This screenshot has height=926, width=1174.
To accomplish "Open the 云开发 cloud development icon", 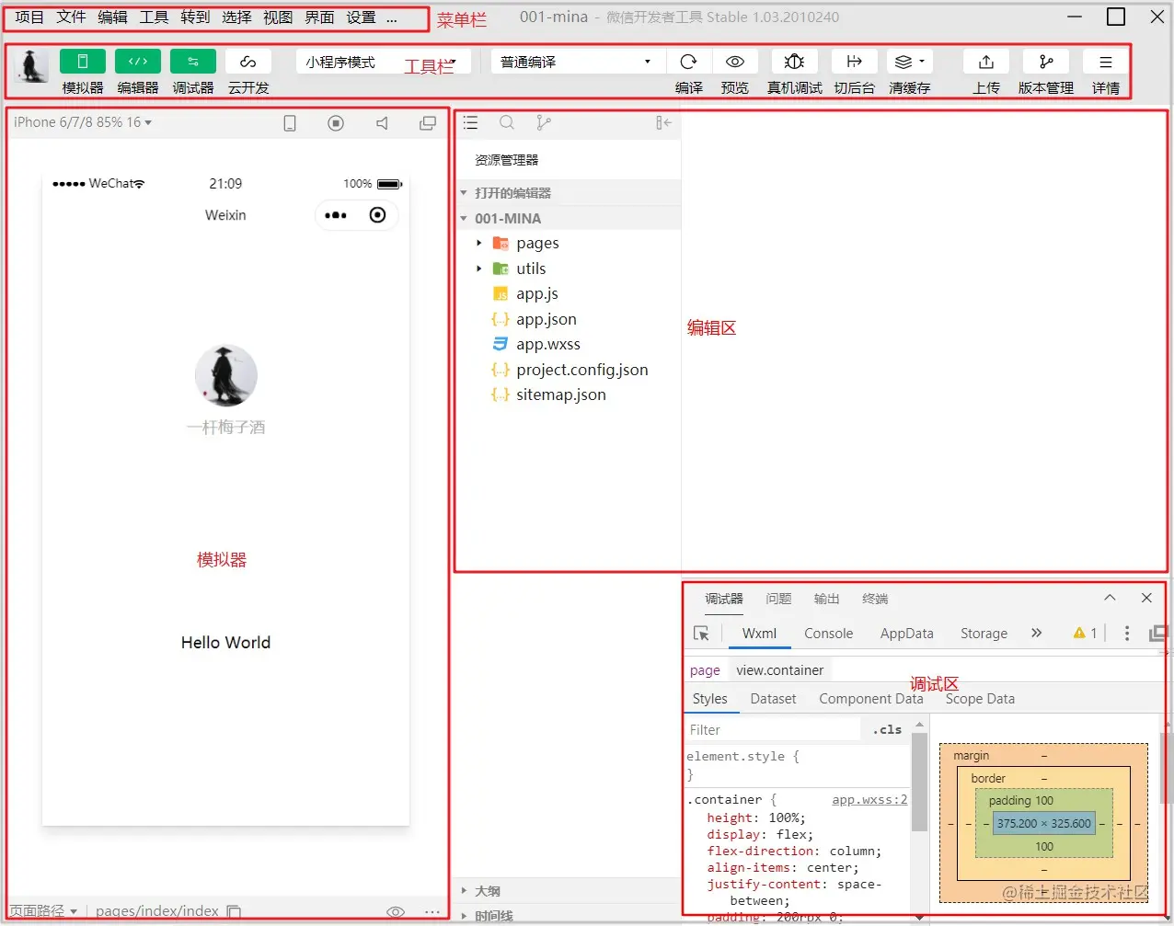I will (247, 62).
